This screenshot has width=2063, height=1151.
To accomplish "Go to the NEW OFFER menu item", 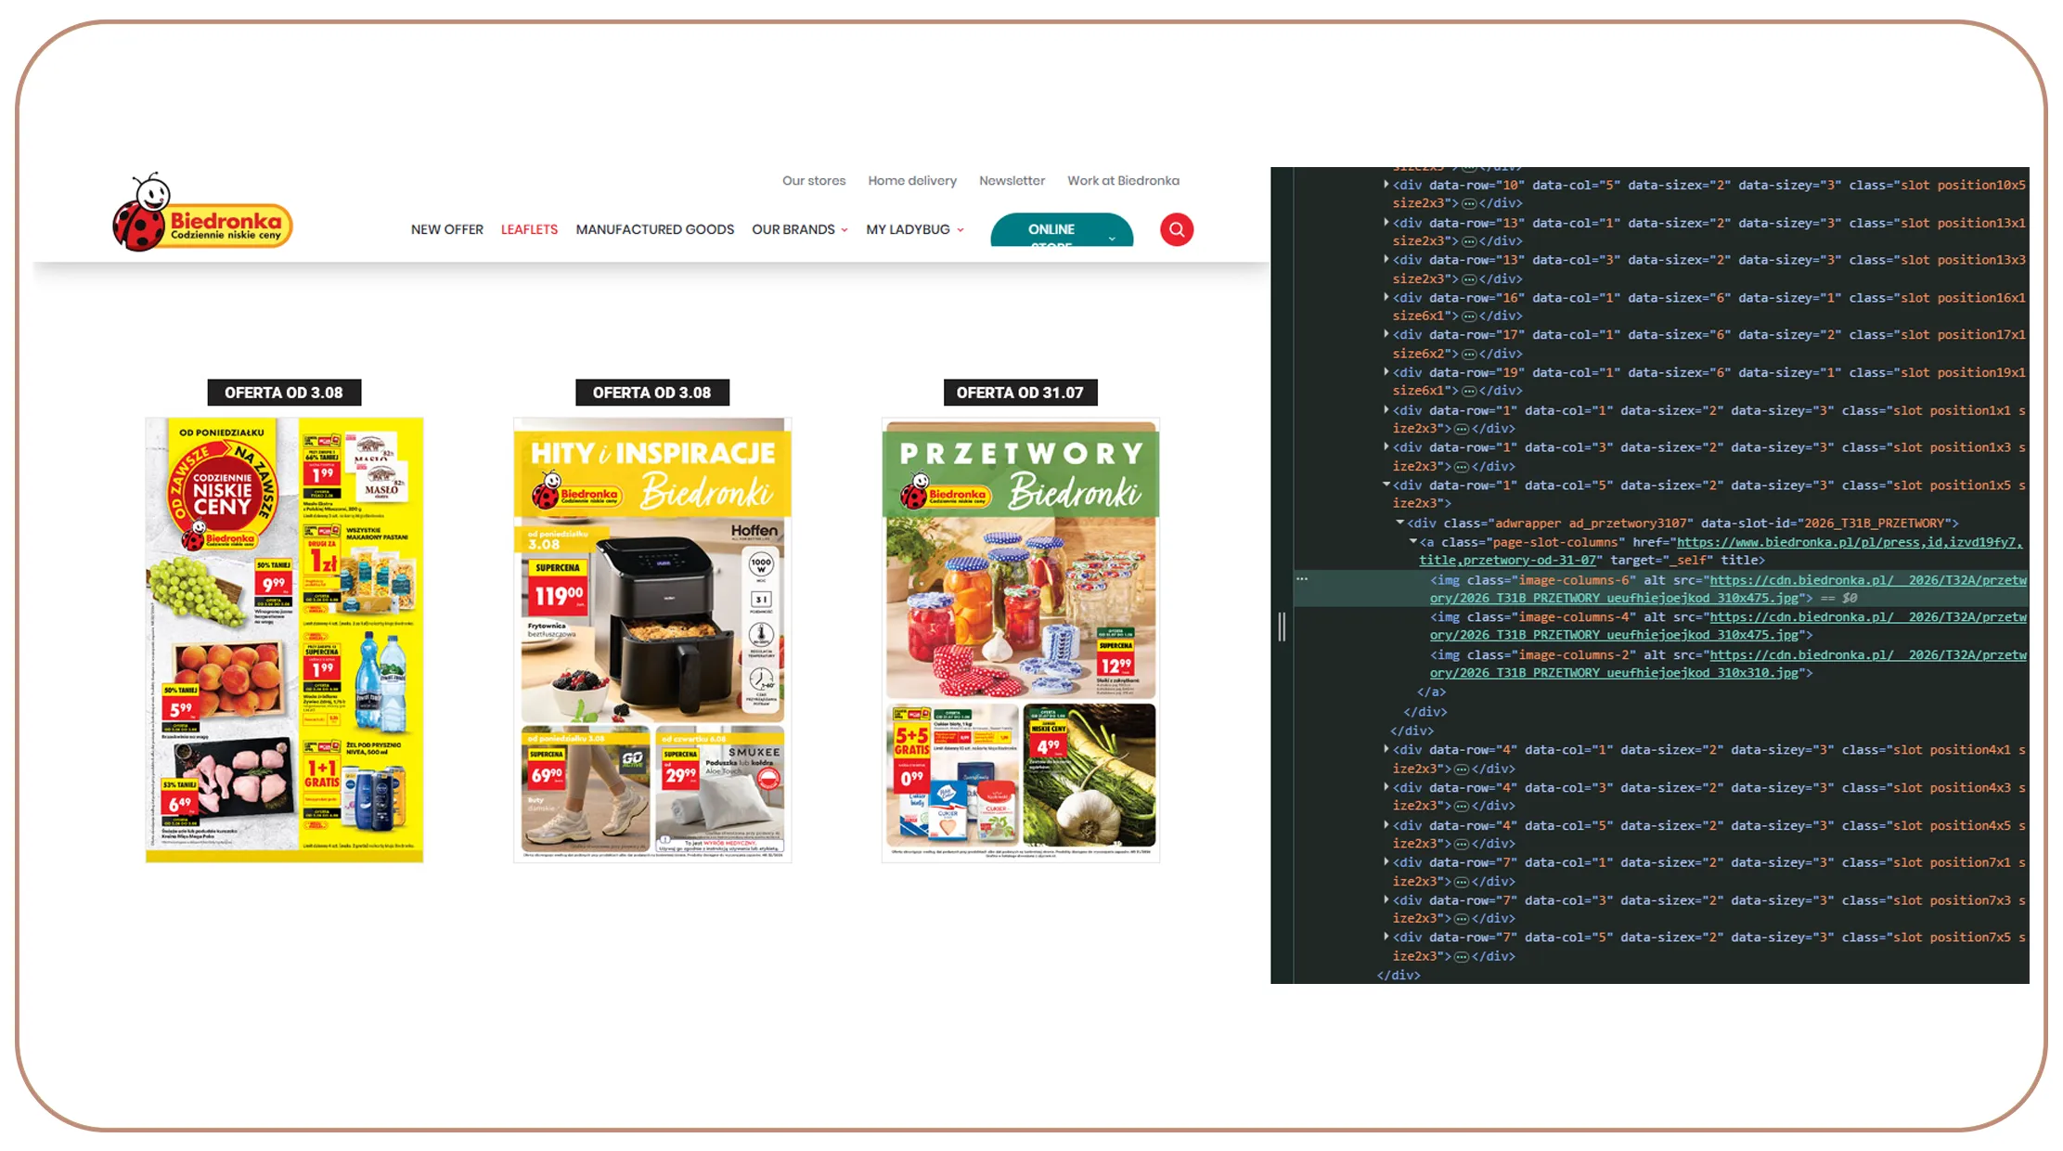I will pos(447,229).
